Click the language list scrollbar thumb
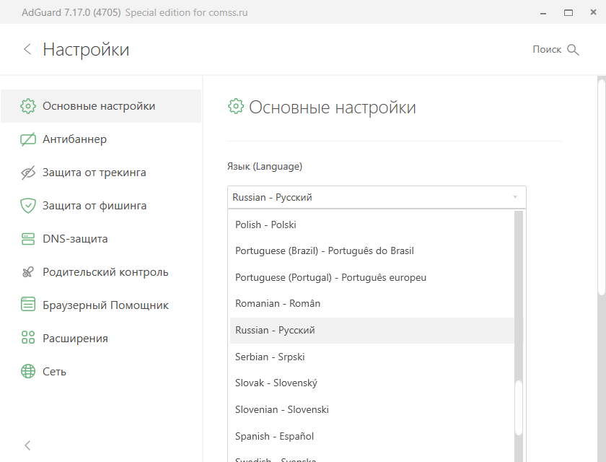This screenshot has width=606, height=462. 519,408
